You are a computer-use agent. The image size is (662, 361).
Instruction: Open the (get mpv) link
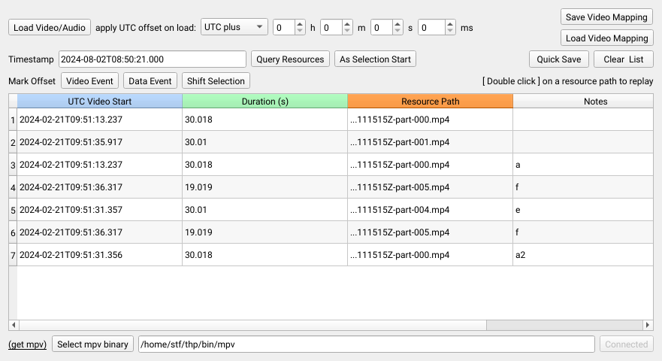28,344
